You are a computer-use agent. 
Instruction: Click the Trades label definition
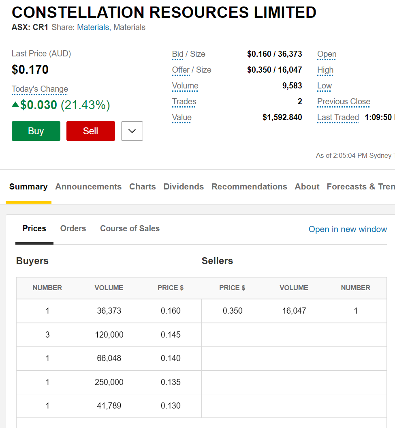[x=184, y=101]
